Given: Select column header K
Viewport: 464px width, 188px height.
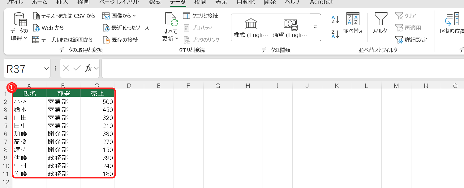Looking at the screenshot, I should pos(337,86).
